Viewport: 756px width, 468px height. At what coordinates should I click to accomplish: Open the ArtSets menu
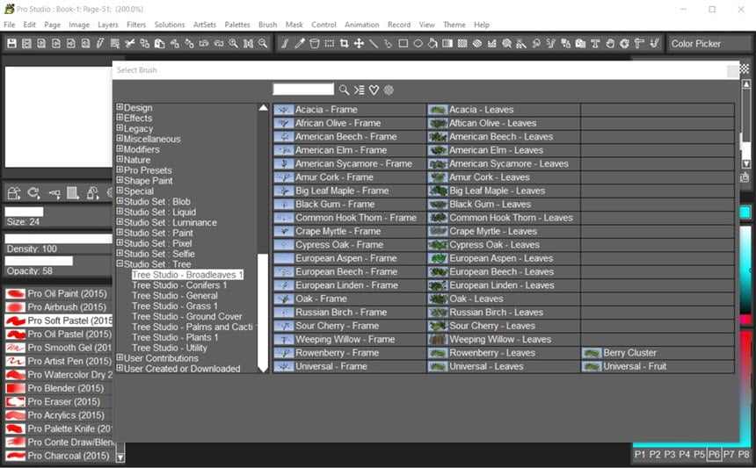tap(205, 25)
